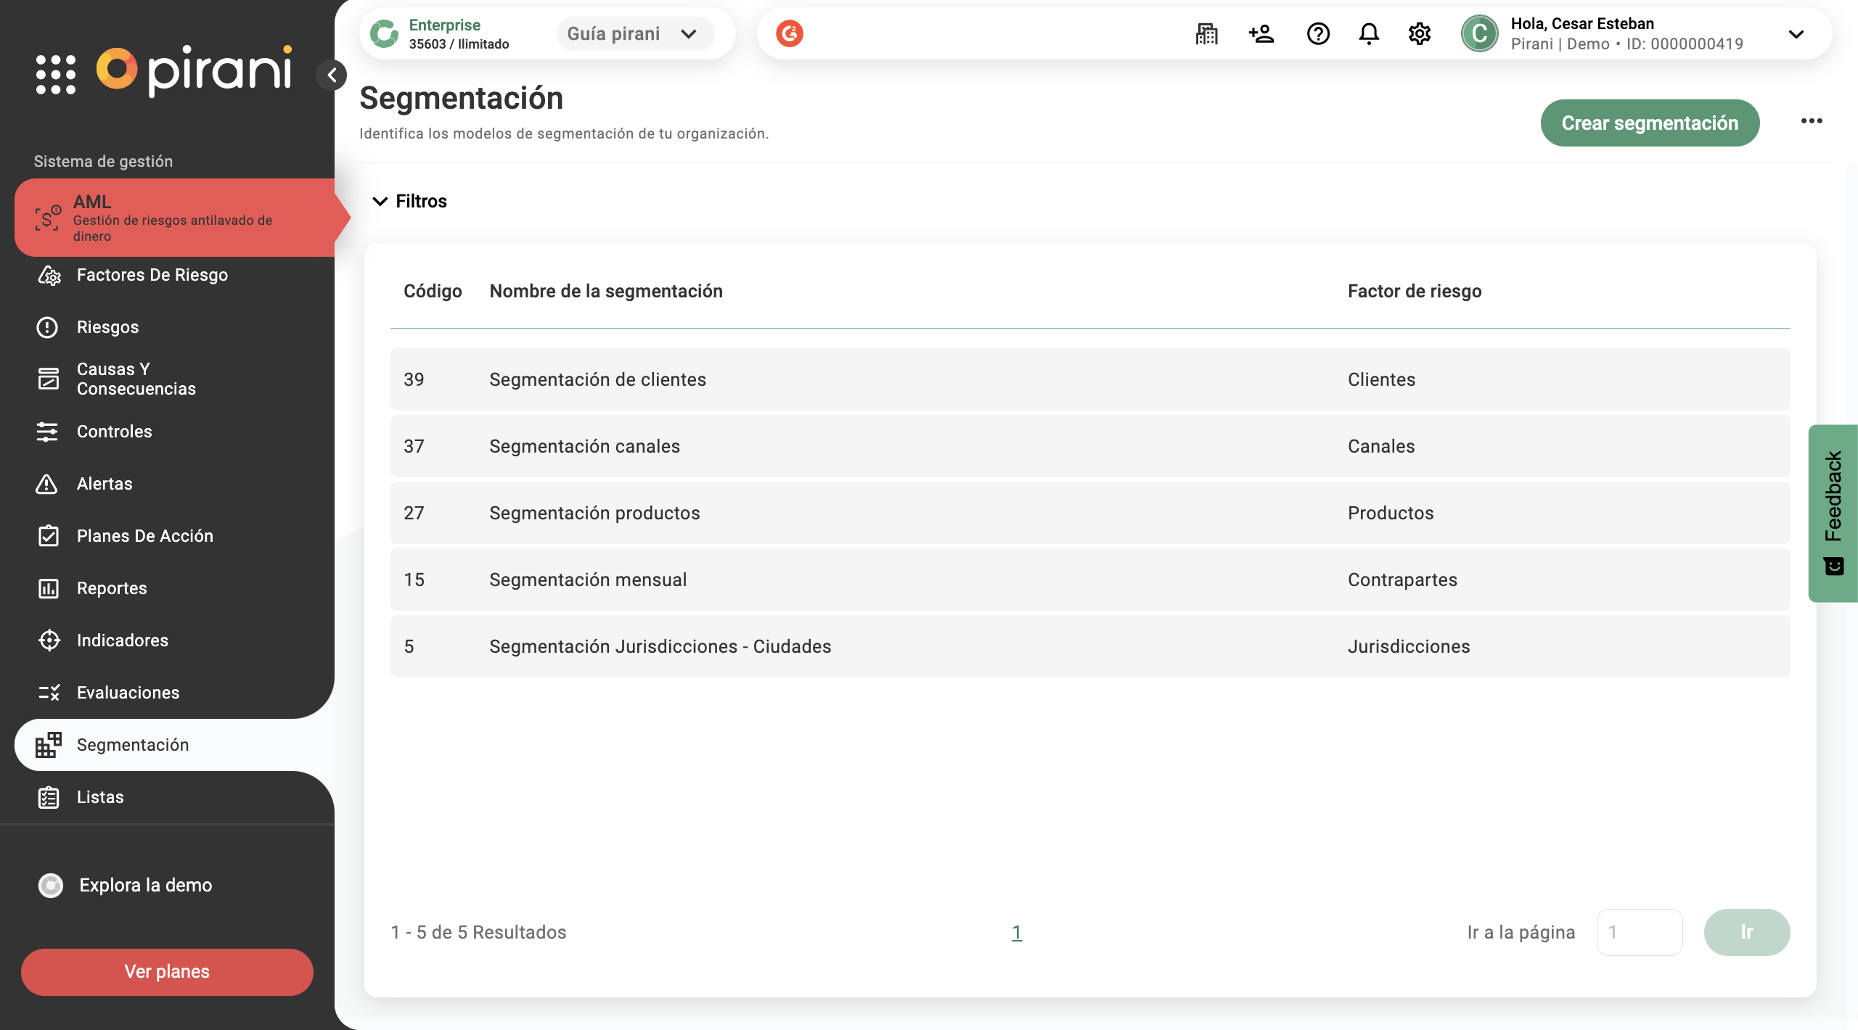The width and height of the screenshot is (1858, 1030).
Task: Click the Crear segmentación button
Action: coord(1649,123)
